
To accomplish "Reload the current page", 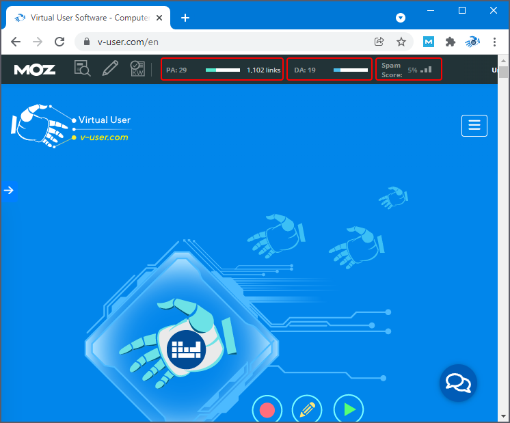I will click(59, 42).
